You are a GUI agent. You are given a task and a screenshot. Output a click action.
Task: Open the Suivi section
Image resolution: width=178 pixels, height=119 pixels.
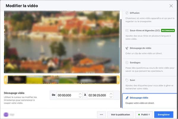(x=150, y=85)
